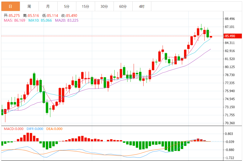Open the 30分 interval tab
The width and height of the screenshot is (244, 161).
[x=104, y=6]
